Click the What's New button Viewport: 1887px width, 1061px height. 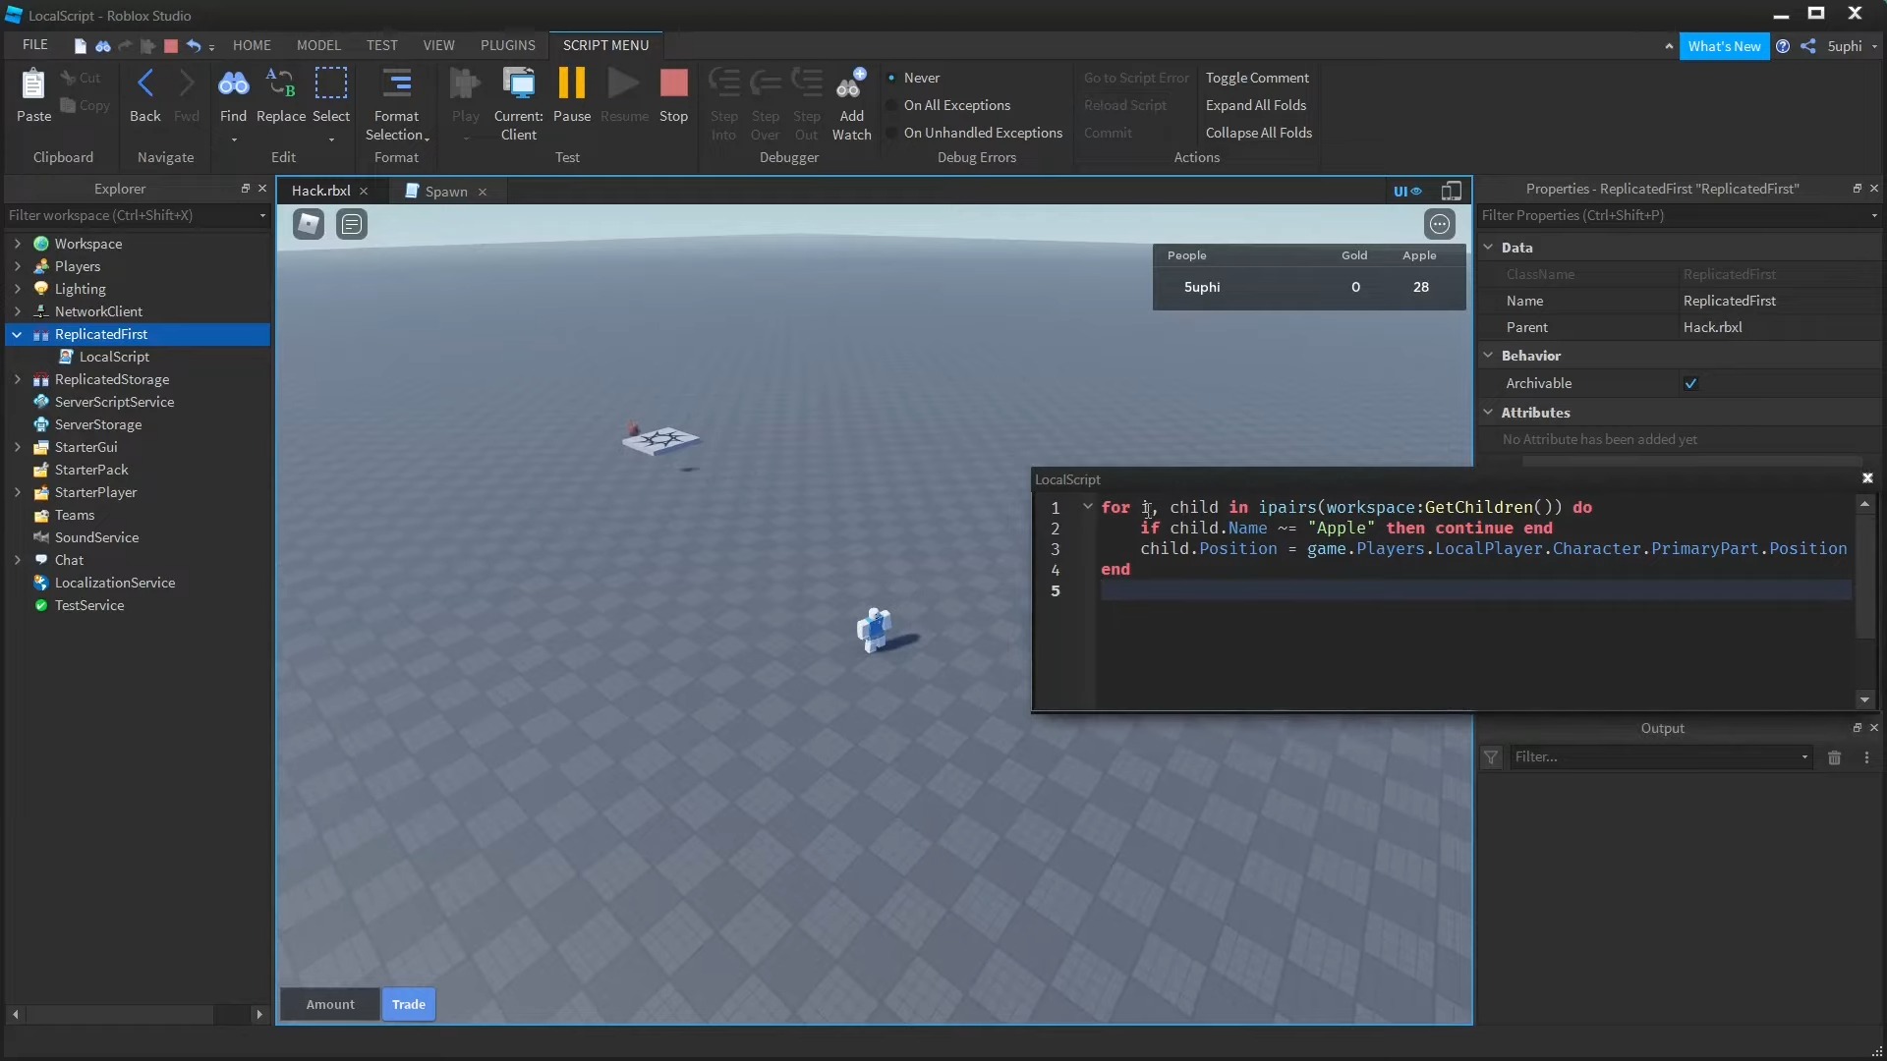(1724, 46)
